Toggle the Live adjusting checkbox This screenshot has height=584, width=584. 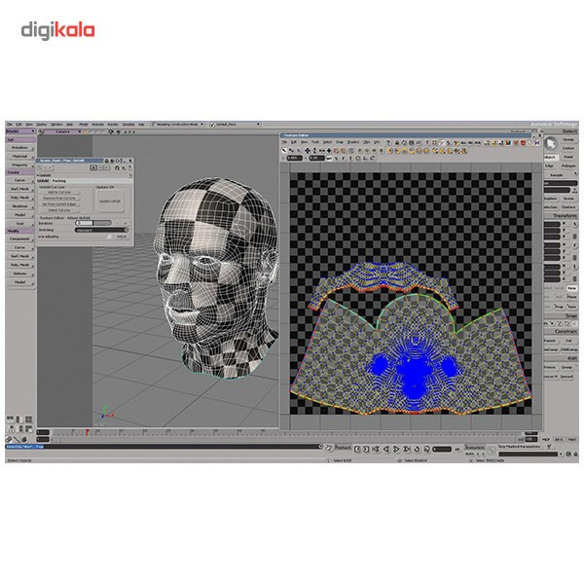click(x=109, y=237)
